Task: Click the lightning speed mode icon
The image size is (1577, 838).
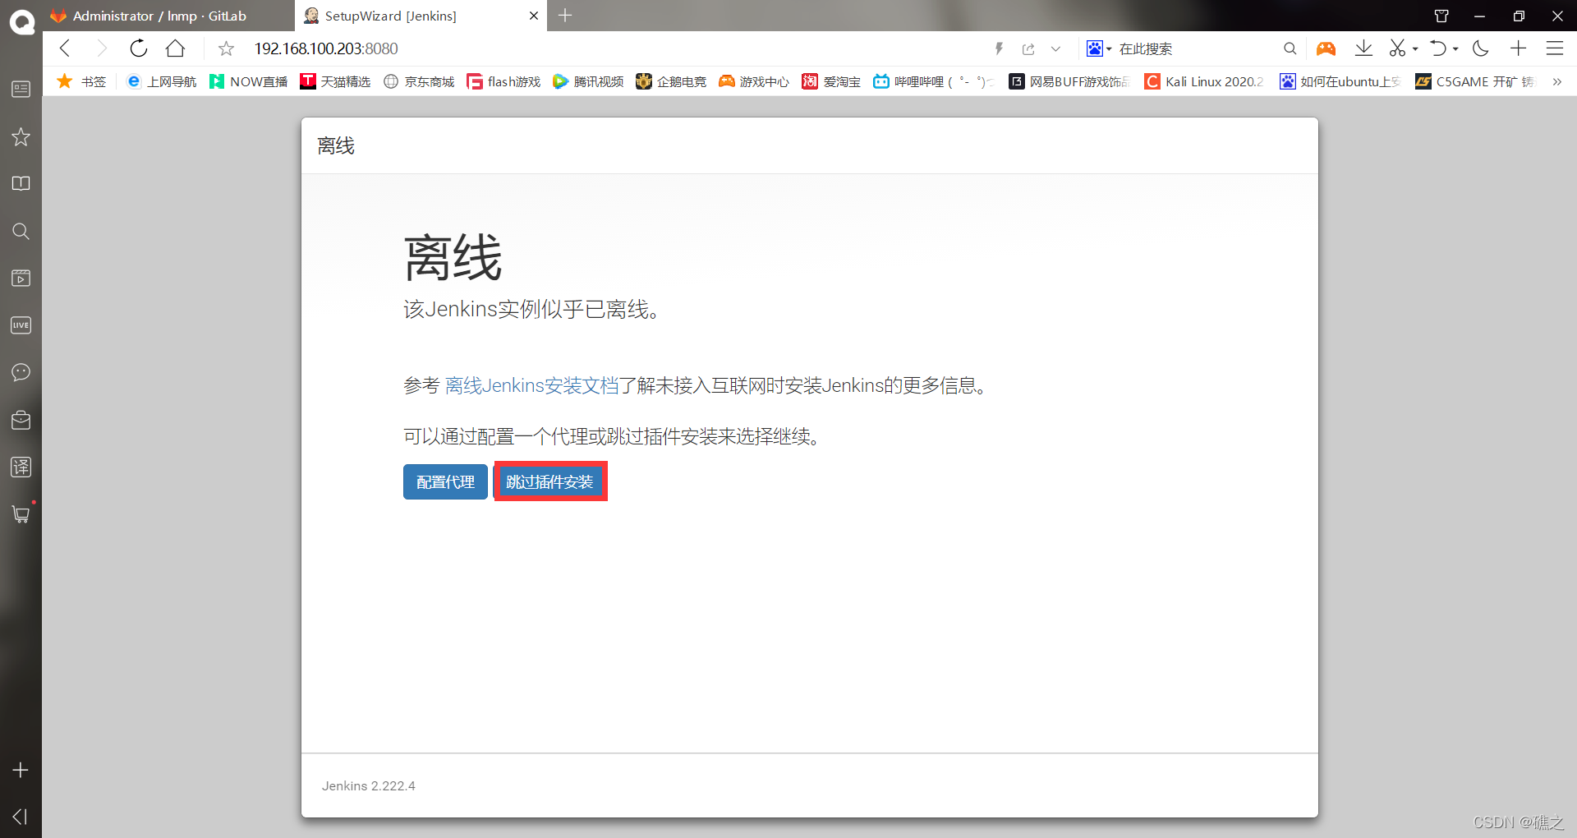Action: 999,49
